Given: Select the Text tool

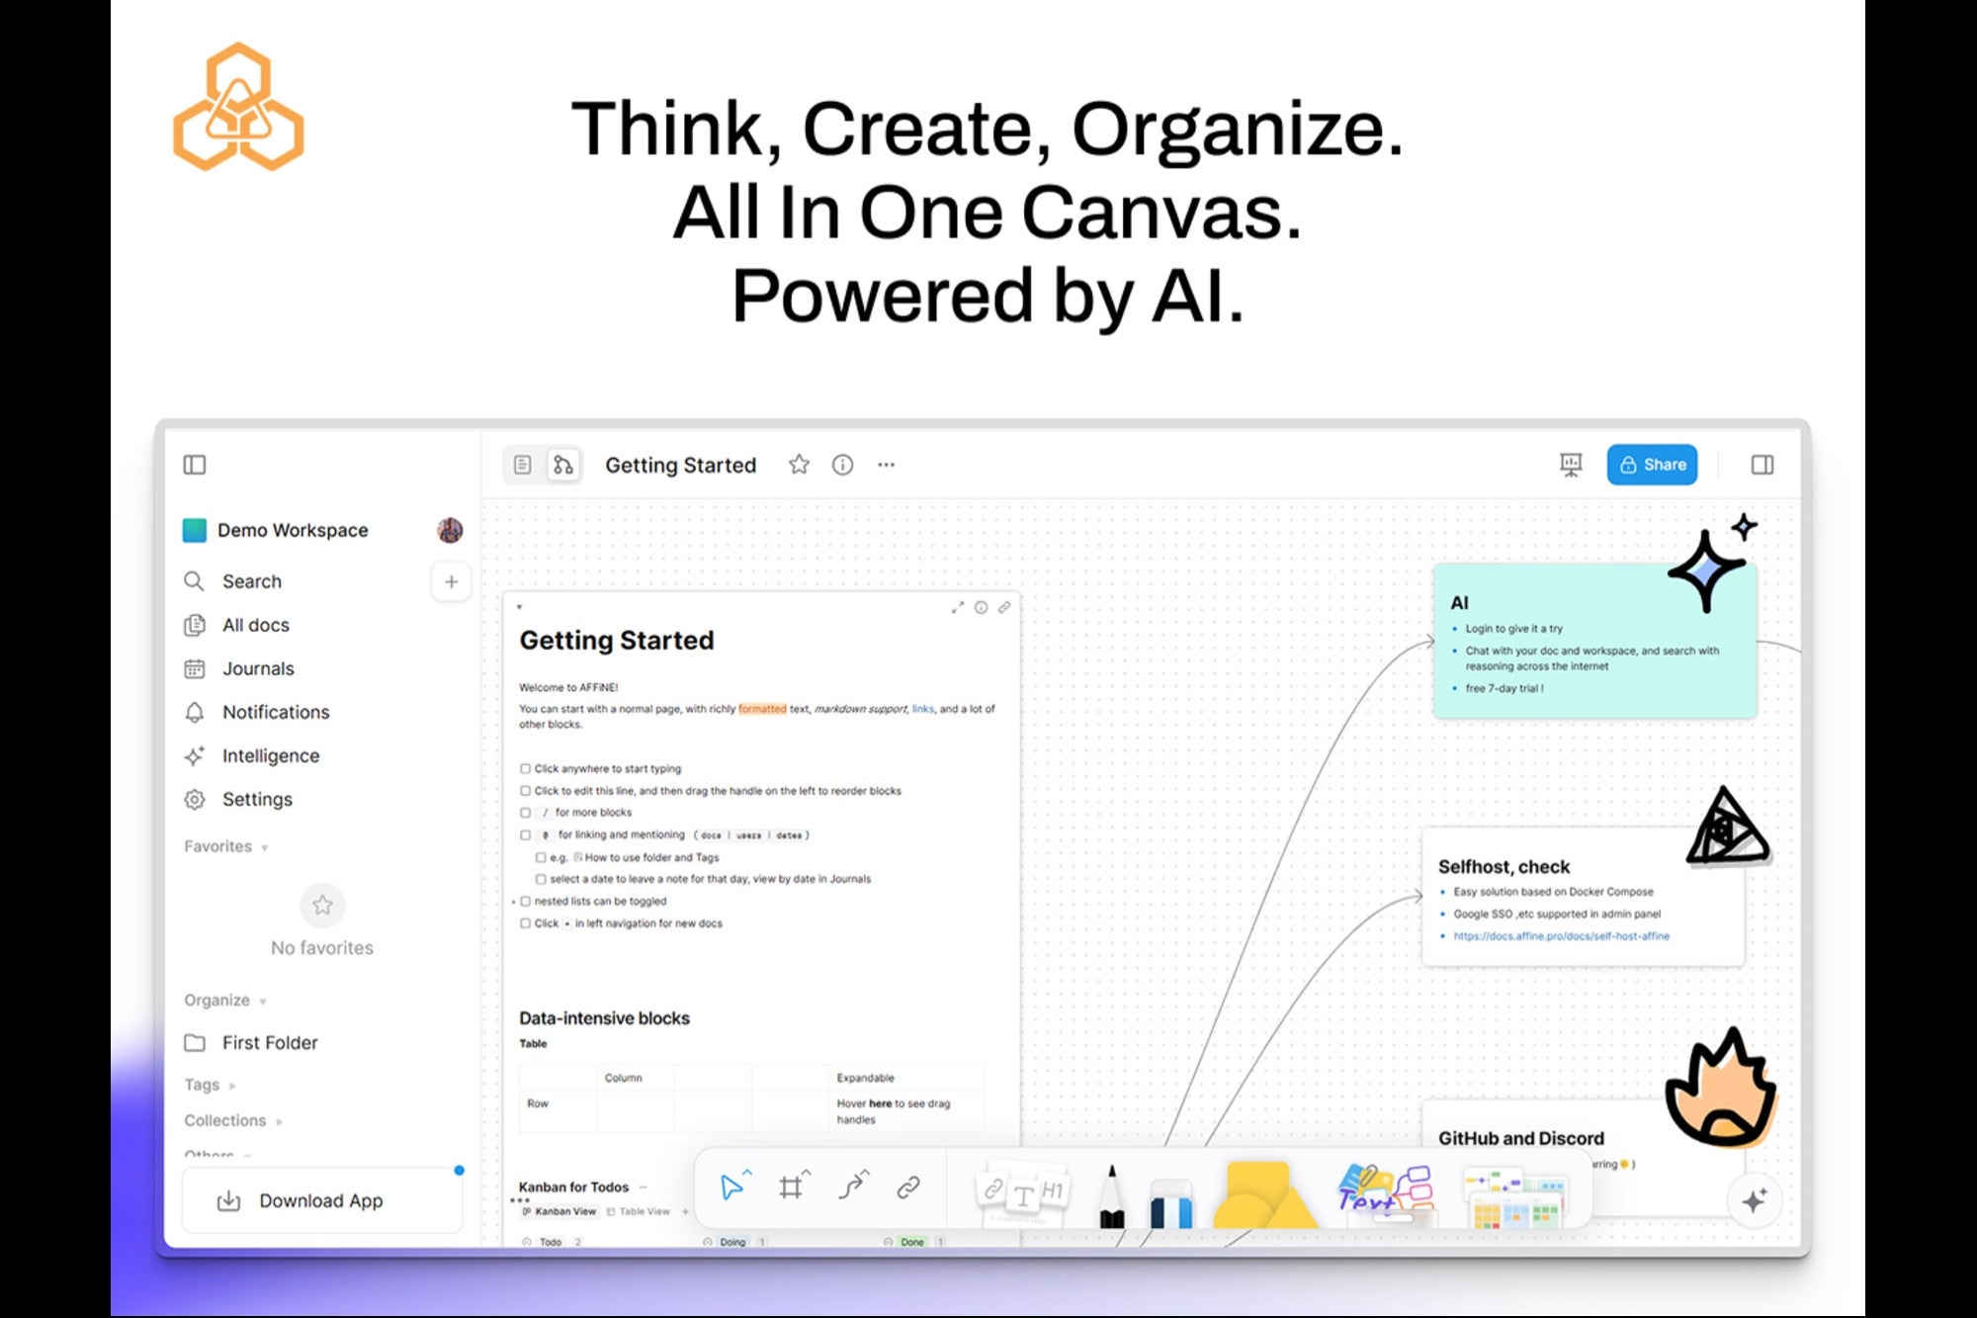Looking at the screenshot, I should 1373,1196.
